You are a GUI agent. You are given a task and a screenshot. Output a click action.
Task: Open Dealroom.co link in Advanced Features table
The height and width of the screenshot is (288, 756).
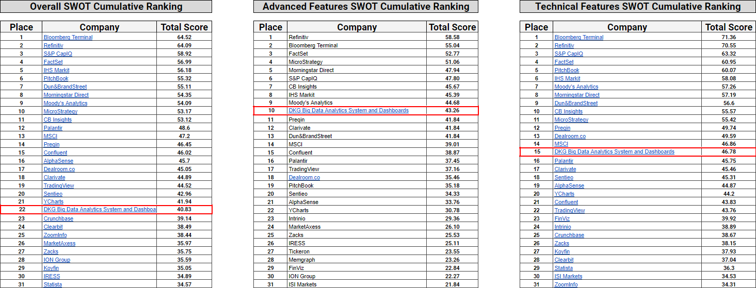[x=304, y=177]
